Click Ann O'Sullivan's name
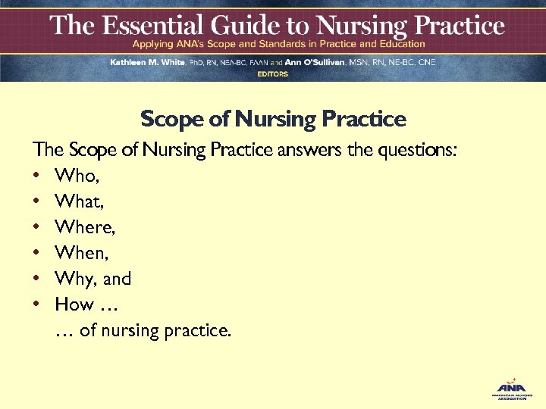The height and width of the screenshot is (409, 546). (x=317, y=63)
